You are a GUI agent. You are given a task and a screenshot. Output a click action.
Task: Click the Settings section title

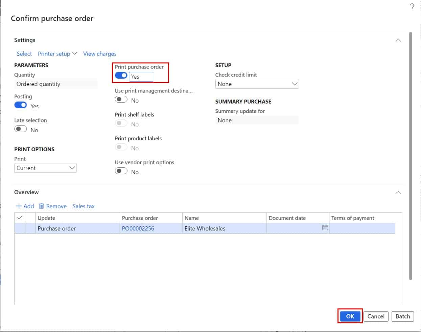(x=25, y=40)
